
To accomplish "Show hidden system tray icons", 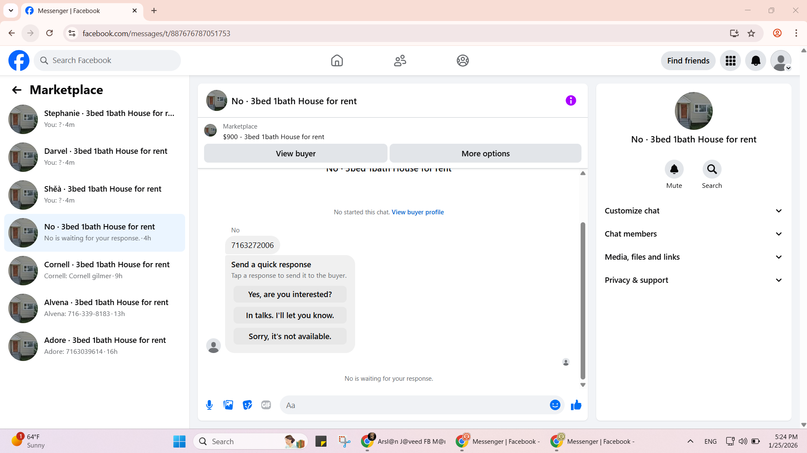I will [690, 441].
